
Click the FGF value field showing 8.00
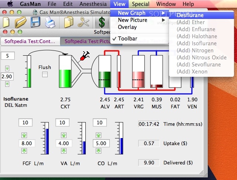point(26,143)
